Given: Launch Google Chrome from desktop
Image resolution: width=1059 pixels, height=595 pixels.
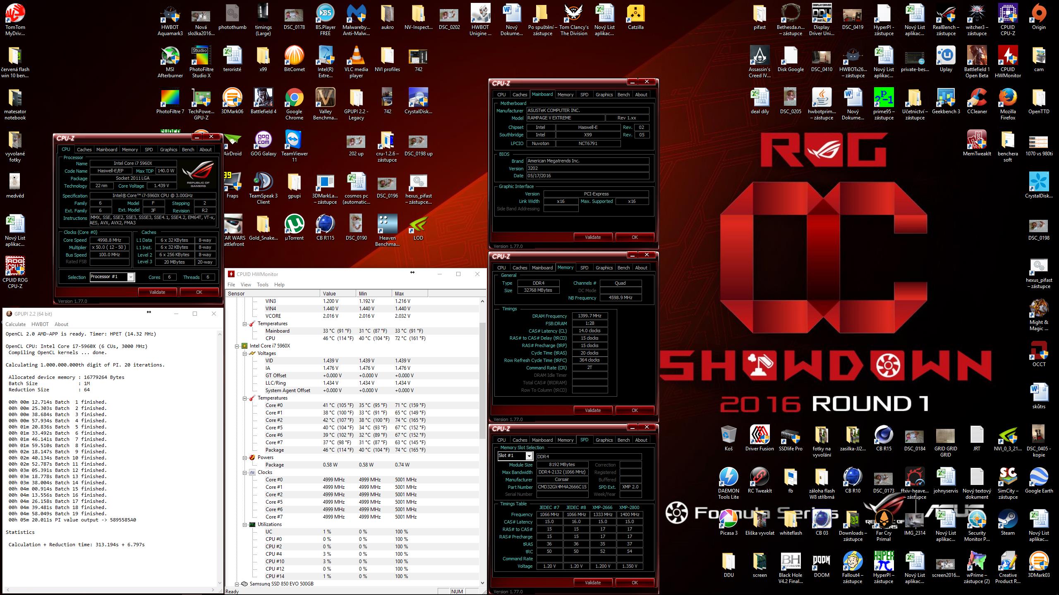Looking at the screenshot, I should click(x=294, y=104).
